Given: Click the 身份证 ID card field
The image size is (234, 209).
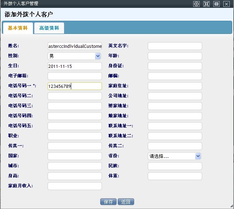Looking at the screenshot, I should 175,66.
